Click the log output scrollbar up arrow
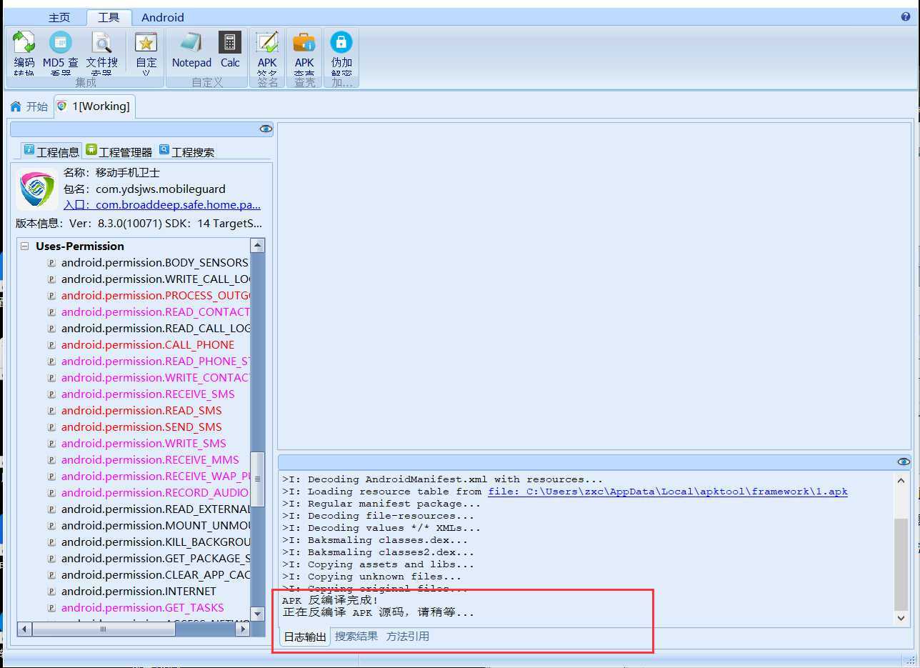The image size is (920, 668). coord(901,480)
